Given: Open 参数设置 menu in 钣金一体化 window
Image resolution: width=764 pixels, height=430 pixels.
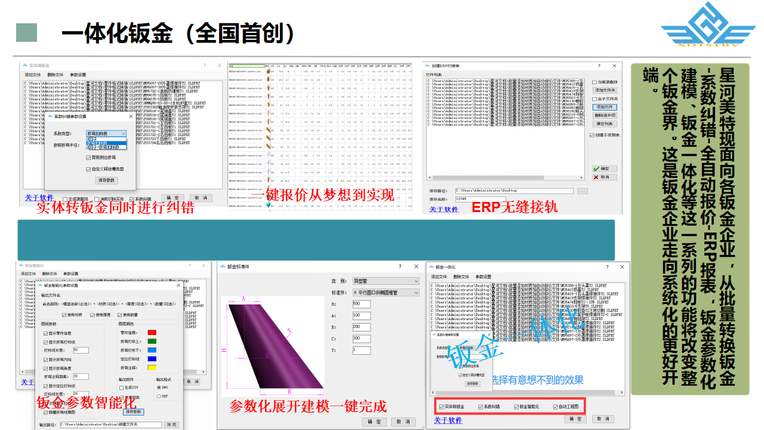Looking at the screenshot, I should point(483,277).
